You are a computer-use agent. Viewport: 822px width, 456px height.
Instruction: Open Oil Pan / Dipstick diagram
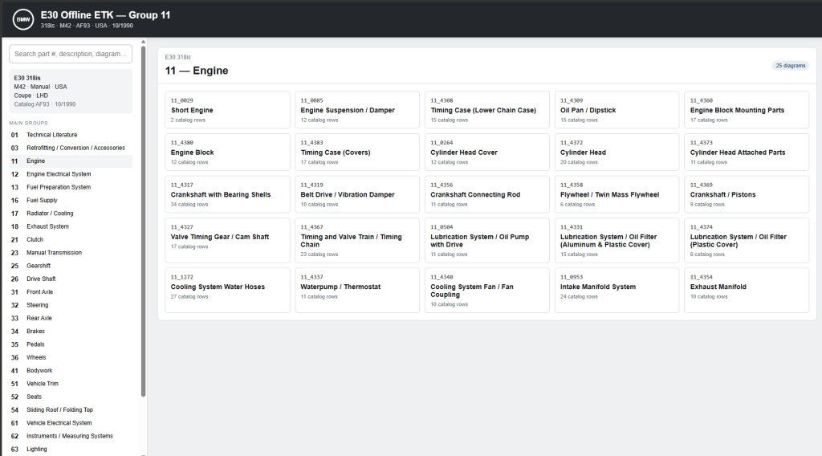616,109
